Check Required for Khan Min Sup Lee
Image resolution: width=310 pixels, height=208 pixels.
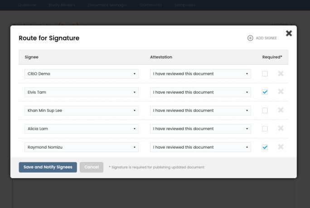tap(265, 111)
